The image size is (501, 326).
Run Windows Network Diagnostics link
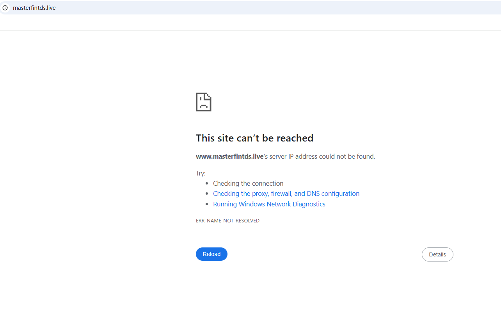[269, 204]
